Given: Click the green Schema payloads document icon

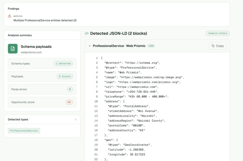Looking at the screenshot, I should tap(13, 49).
